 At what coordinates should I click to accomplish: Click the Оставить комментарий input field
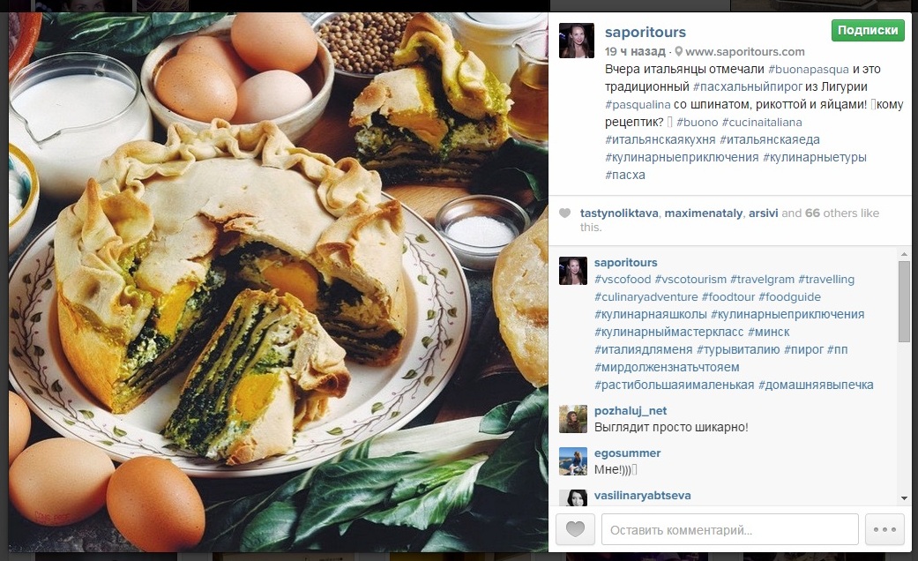coord(729,529)
